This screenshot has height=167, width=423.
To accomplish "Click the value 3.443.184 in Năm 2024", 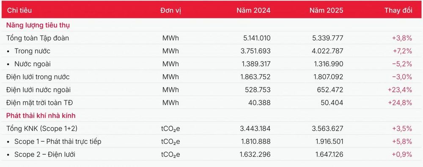I will tap(255, 129).
